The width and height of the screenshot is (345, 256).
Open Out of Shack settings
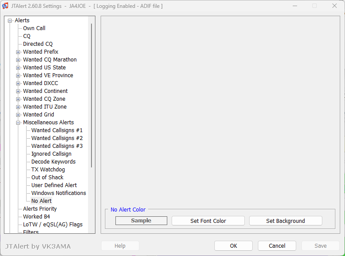[47, 177]
